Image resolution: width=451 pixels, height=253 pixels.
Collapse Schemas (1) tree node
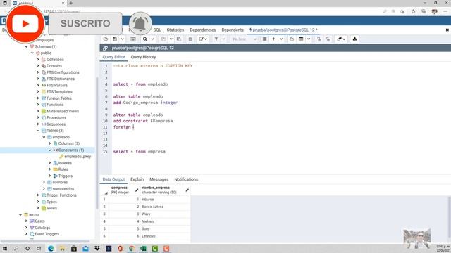click(27, 46)
